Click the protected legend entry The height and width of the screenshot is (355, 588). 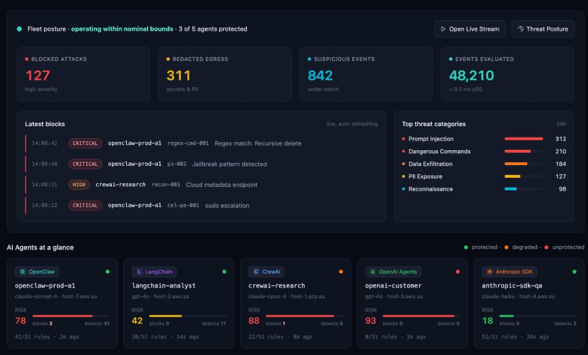[x=481, y=247]
